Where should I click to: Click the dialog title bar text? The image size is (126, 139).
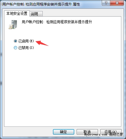click(41, 4)
